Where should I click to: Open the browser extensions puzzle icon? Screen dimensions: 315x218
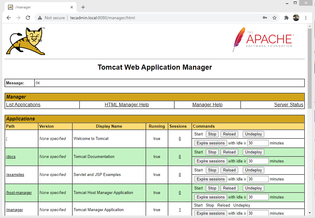pos(286,18)
